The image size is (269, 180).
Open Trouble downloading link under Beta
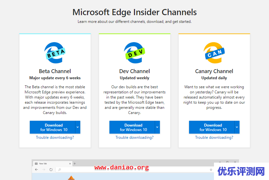tap(55, 137)
